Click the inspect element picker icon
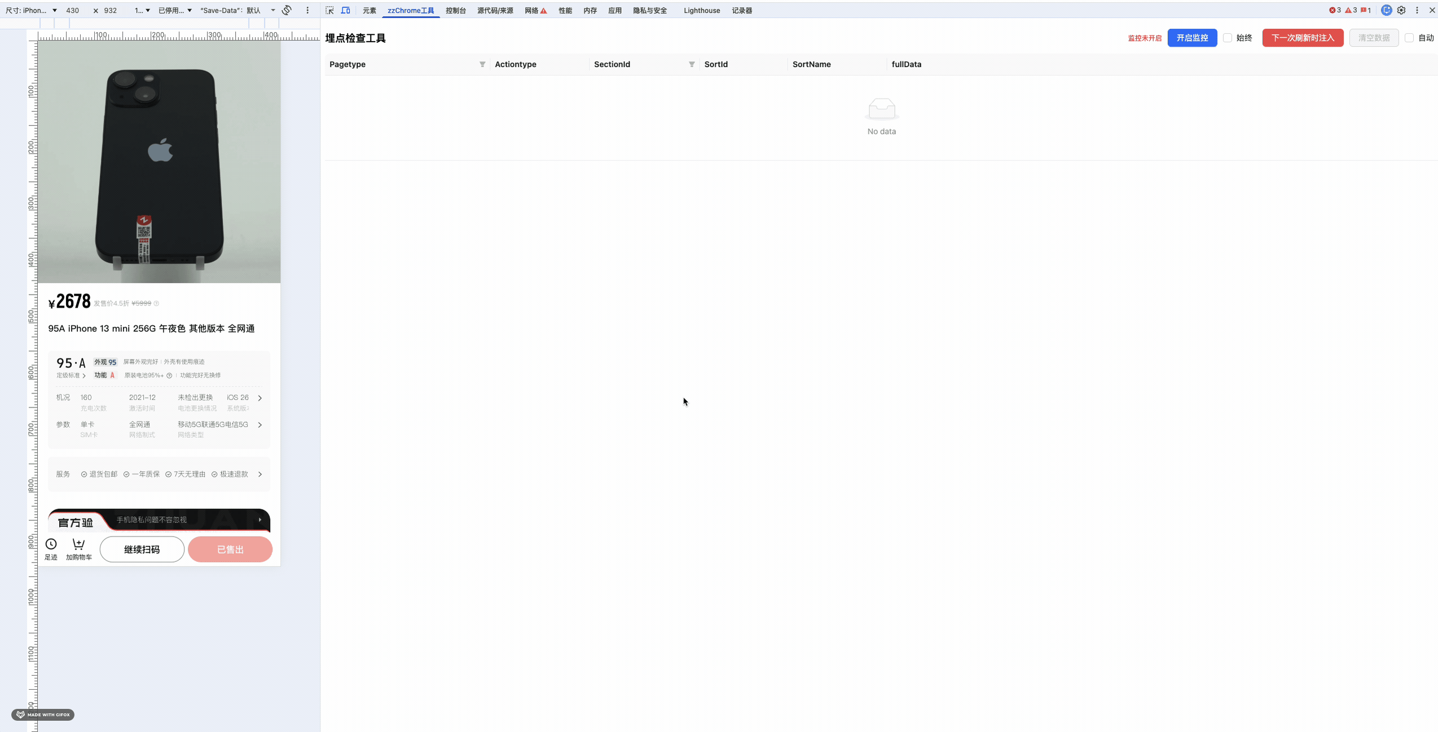Viewport: 1438px width, 732px height. pos(330,10)
